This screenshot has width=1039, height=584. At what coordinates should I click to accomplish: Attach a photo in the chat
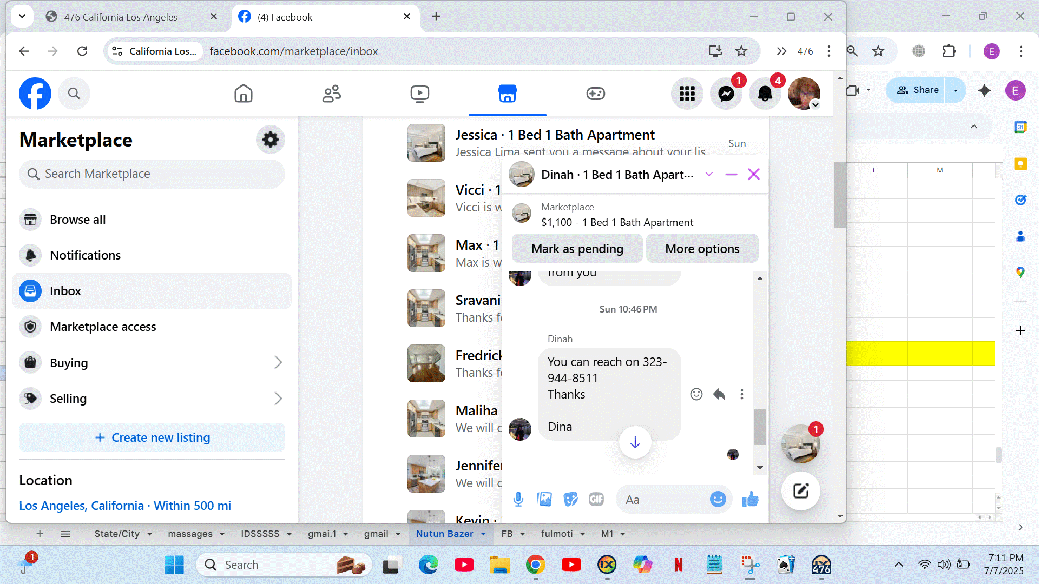point(544,499)
